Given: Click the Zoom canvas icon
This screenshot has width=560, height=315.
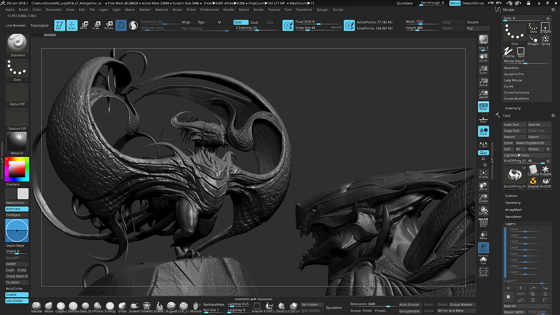Looking at the screenshot, I should (x=483, y=69).
